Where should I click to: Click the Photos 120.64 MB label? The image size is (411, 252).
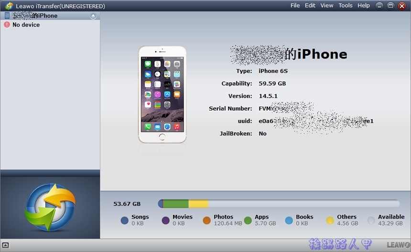228,220
